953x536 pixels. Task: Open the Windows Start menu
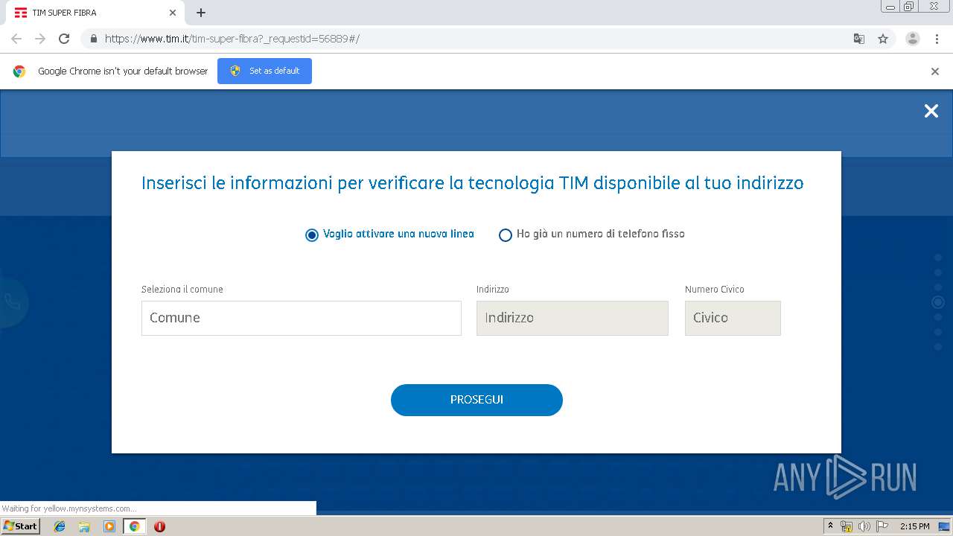(x=20, y=526)
